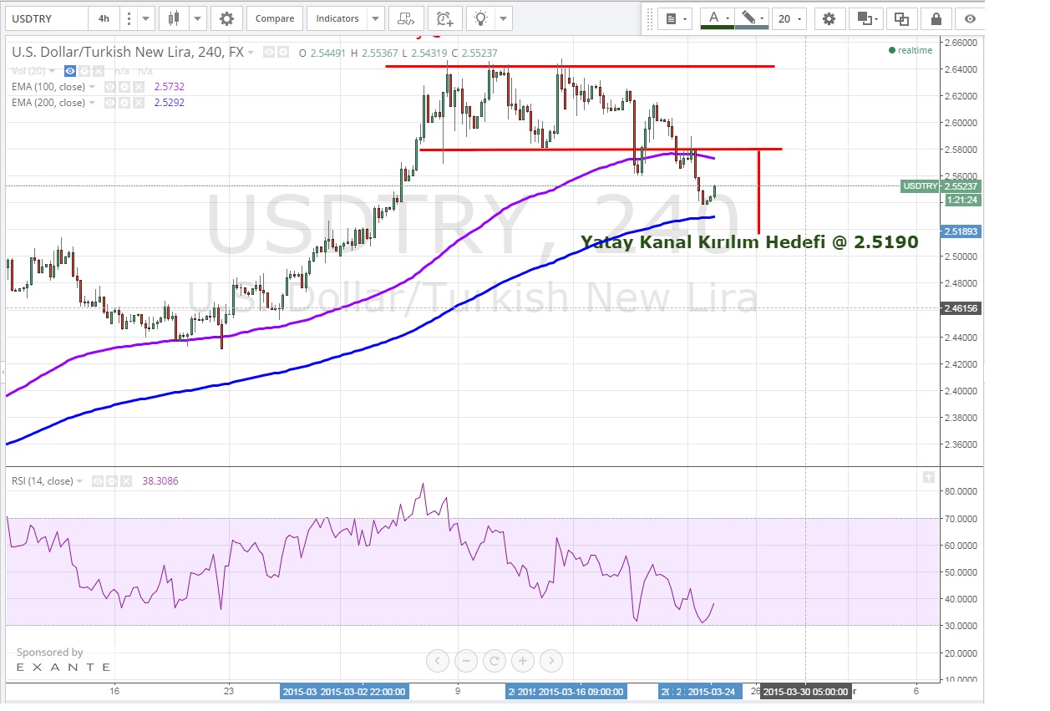
Task: Open chart properties gear in top toolbar
Action: (226, 18)
